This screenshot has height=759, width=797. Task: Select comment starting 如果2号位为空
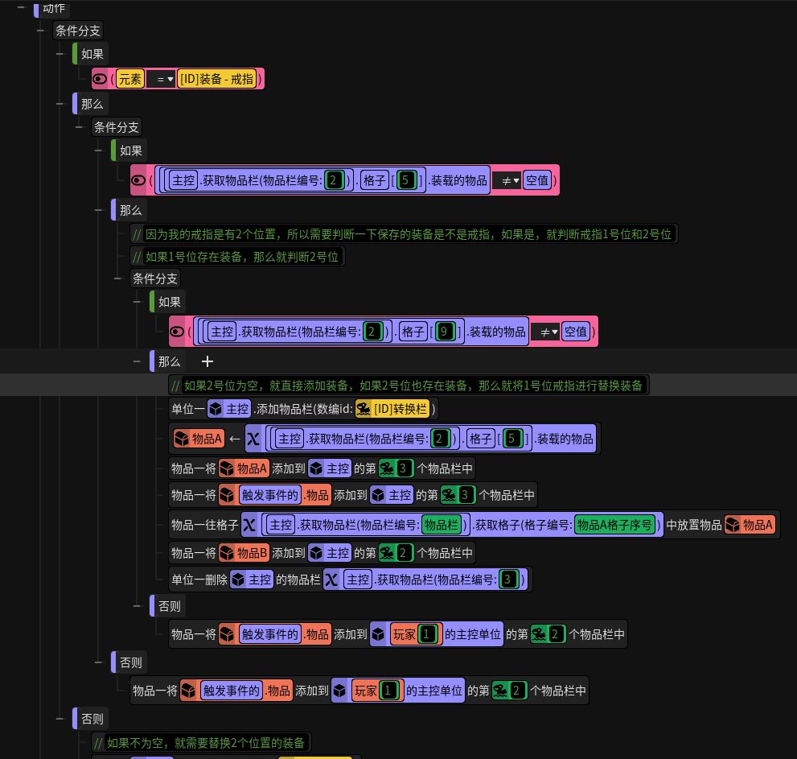click(409, 385)
